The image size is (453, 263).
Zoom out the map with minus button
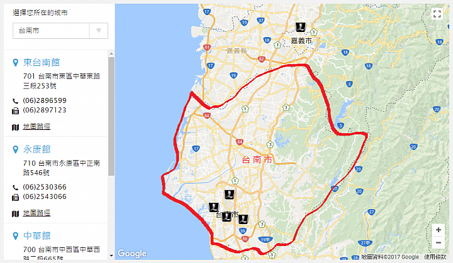click(x=439, y=242)
